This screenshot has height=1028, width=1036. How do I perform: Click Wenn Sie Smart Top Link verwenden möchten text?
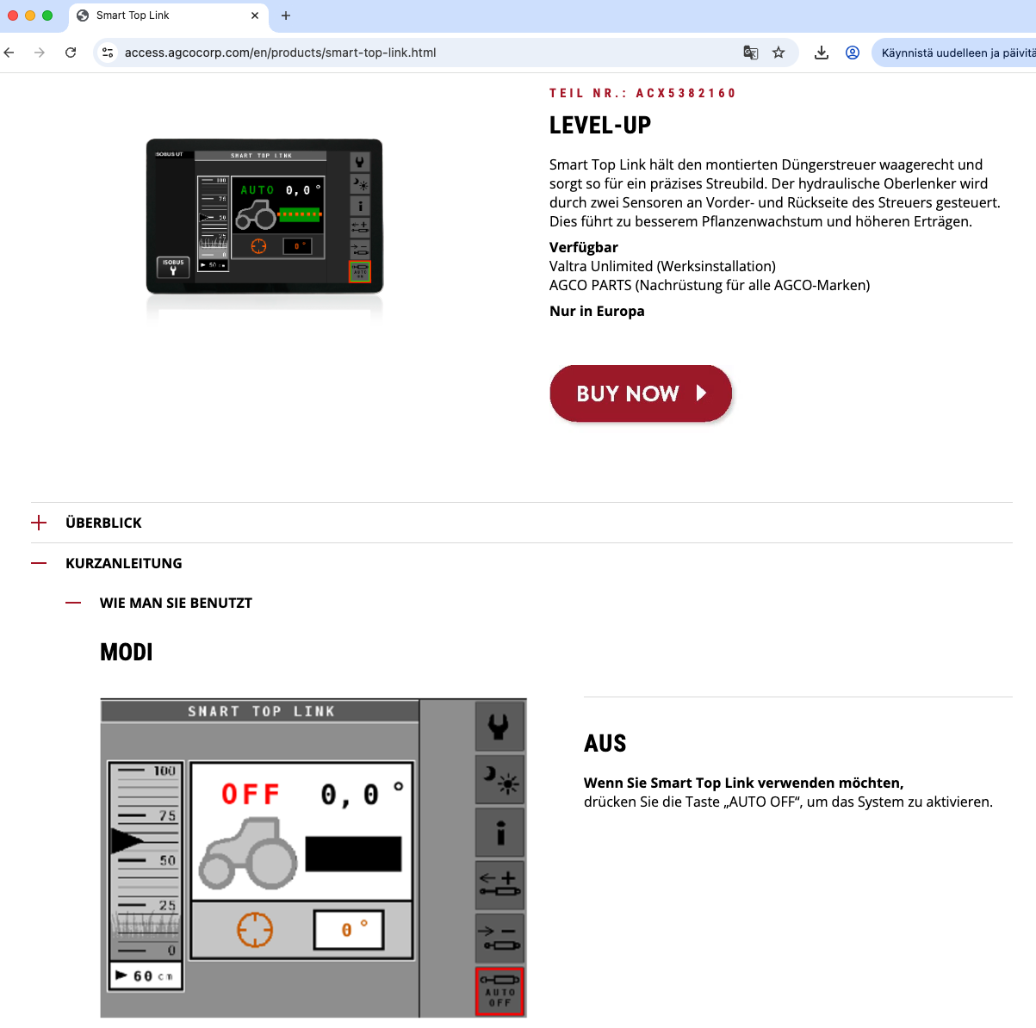pos(744,783)
